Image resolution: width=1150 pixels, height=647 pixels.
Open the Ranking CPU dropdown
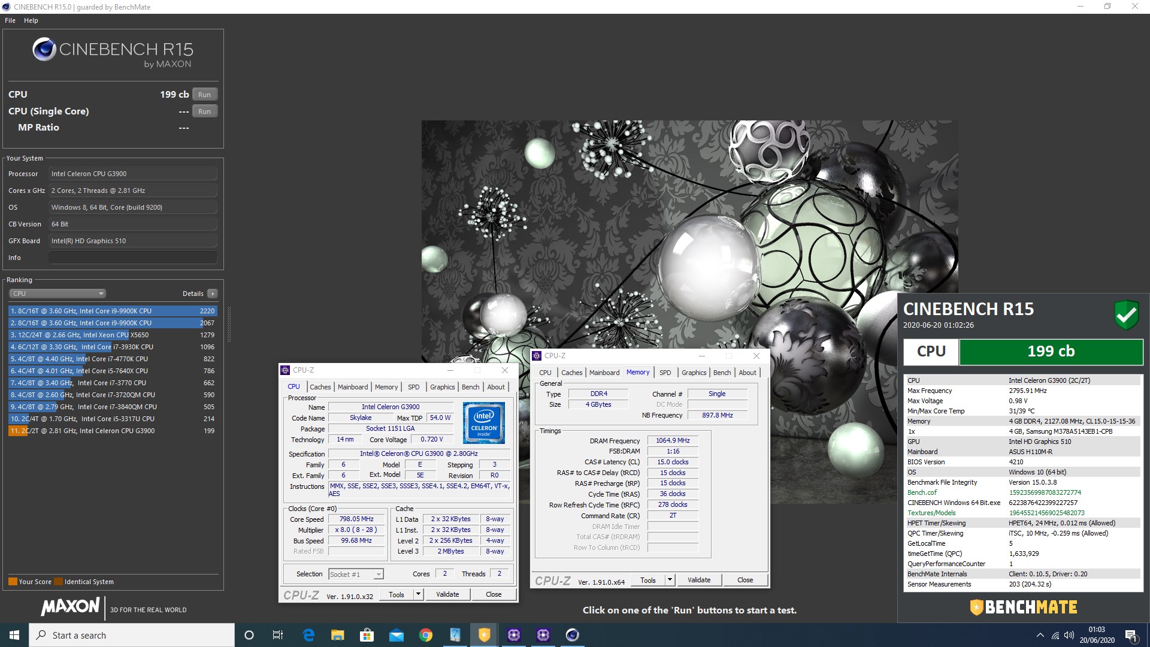click(57, 294)
